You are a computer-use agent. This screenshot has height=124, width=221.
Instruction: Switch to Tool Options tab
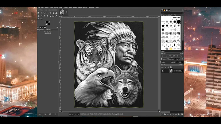click(38, 27)
